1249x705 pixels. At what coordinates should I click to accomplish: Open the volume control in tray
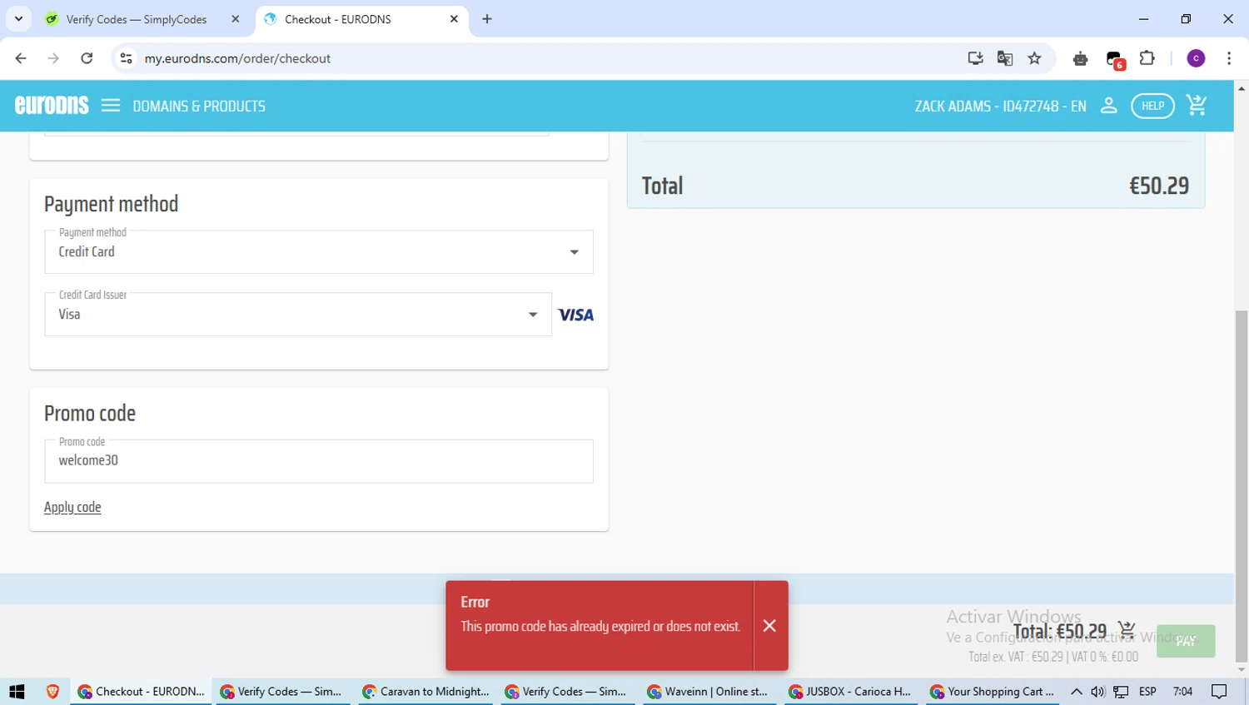click(x=1097, y=692)
